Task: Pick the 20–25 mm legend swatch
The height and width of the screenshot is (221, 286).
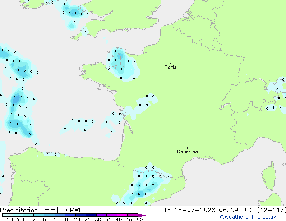Action: [80, 215]
